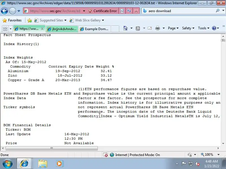Switch to the jbrjjrvkdvhndv... tab

[62, 29]
